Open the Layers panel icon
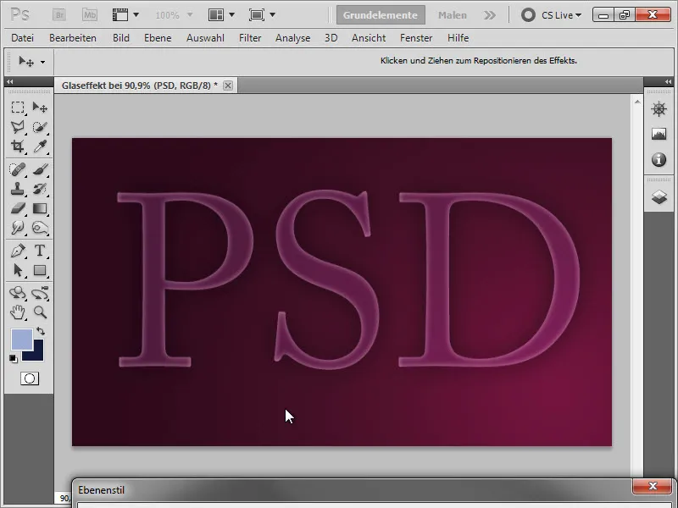 point(659,197)
